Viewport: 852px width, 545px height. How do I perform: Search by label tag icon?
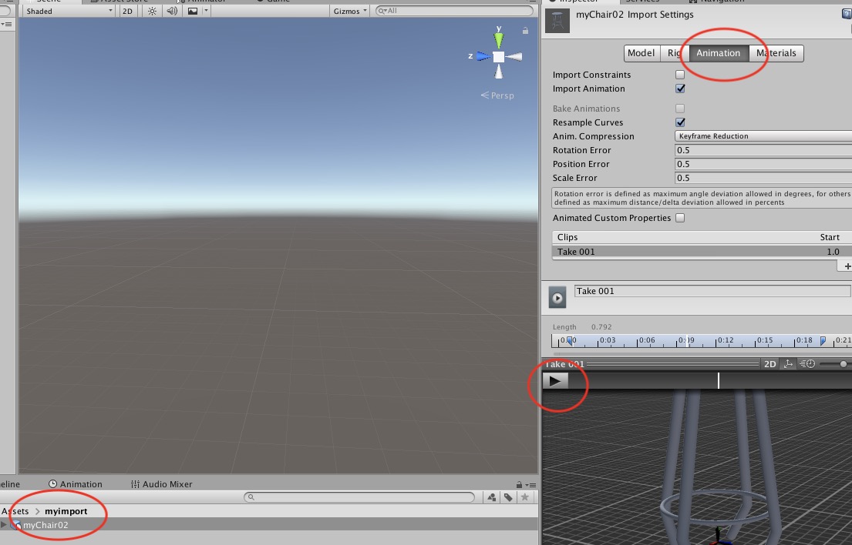pyautogui.click(x=508, y=497)
